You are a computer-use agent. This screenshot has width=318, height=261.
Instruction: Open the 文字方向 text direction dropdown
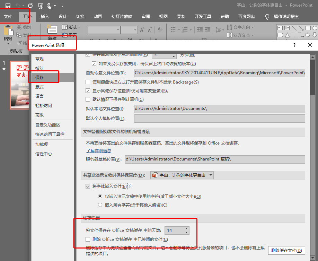tap(240, 27)
